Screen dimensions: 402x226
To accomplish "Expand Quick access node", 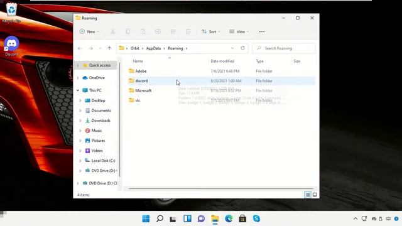I will (x=78, y=65).
